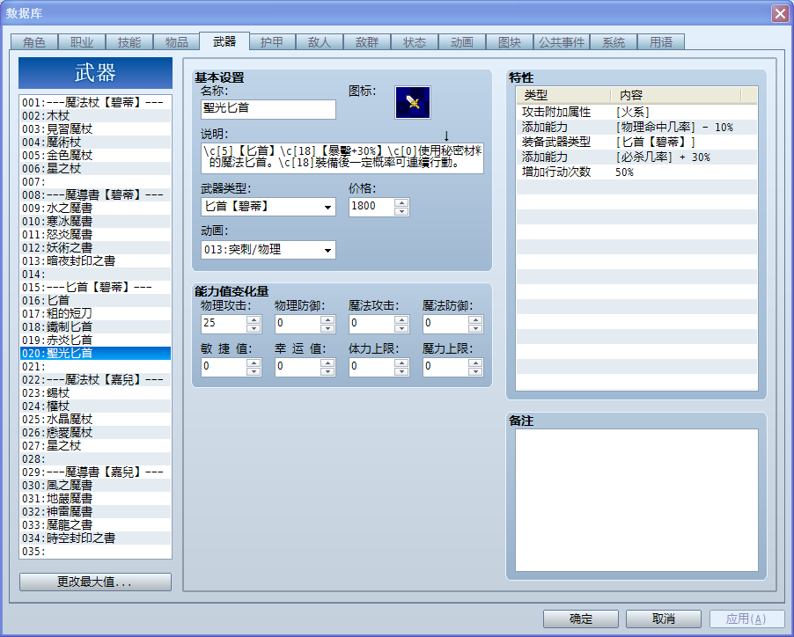Select weapon 019:赤炎匕首 in the list

[x=95, y=340]
